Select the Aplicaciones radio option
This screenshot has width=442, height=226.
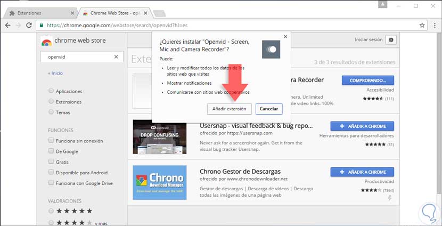(x=51, y=91)
